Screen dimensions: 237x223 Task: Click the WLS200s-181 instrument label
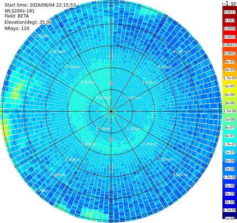tap(20, 11)
